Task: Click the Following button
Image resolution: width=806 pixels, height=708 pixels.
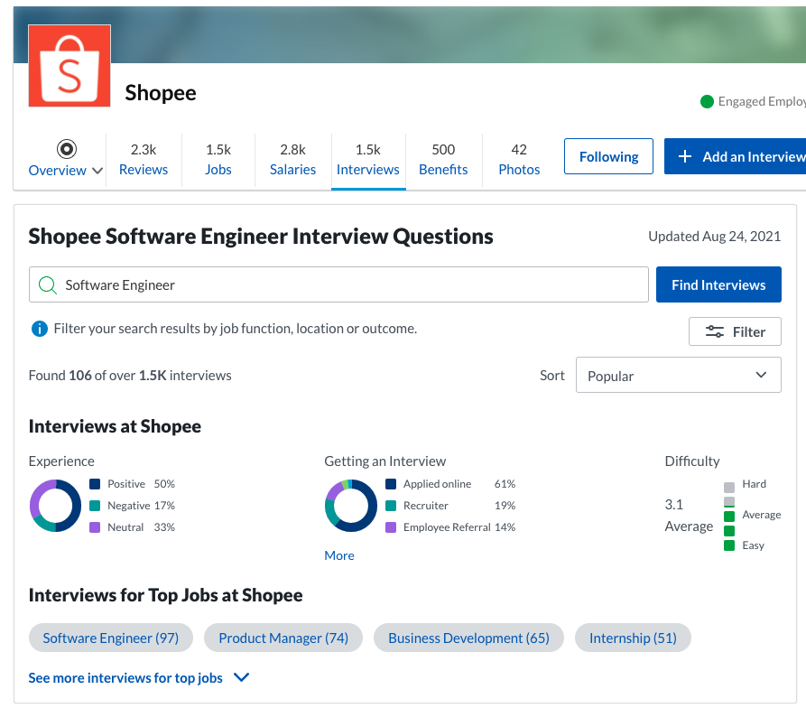Action: pyautogui.click(x=608, y=156)
